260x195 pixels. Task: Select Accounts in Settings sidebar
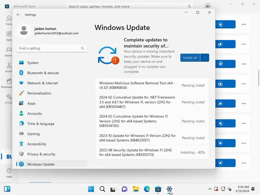[x=52, y=113]
